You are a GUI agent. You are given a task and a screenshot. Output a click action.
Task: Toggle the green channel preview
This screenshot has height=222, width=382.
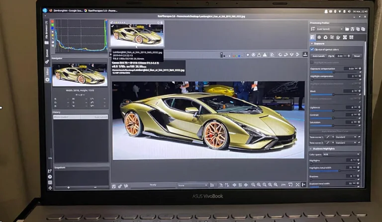[x=237, y=56]
